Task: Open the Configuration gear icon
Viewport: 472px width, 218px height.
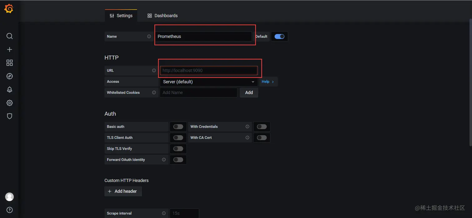Action: click(x=10, y=103)
